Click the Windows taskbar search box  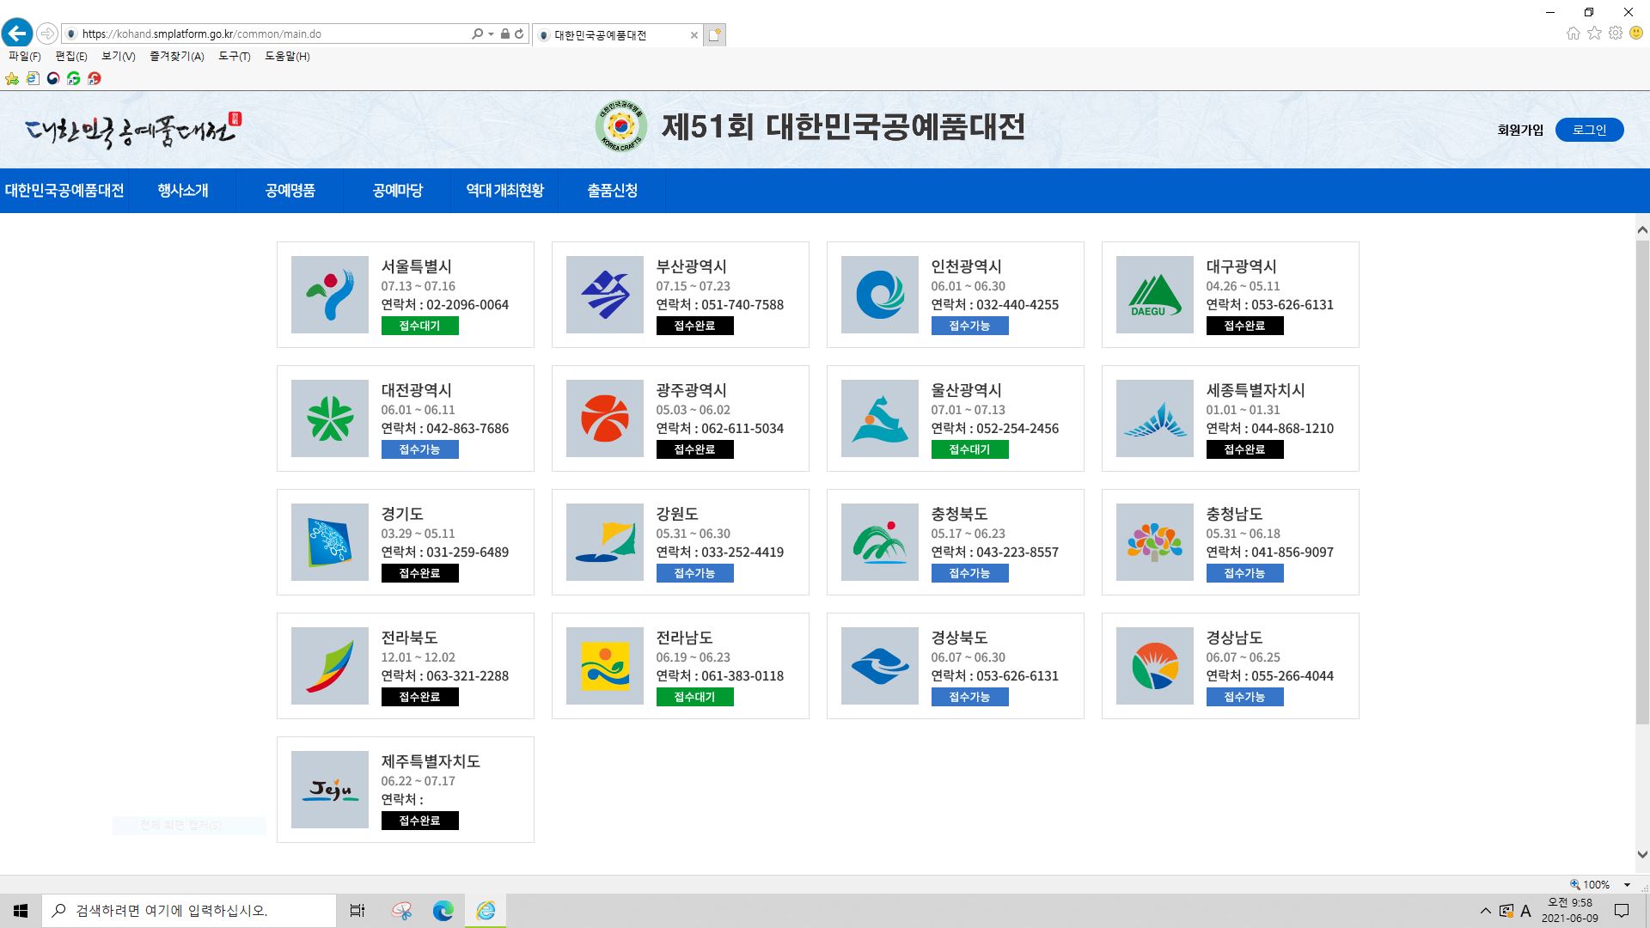(189, 911)
